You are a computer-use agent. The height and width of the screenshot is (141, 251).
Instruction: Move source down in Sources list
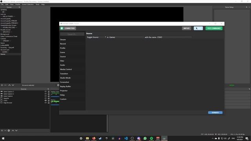click(x=16, y=130)
